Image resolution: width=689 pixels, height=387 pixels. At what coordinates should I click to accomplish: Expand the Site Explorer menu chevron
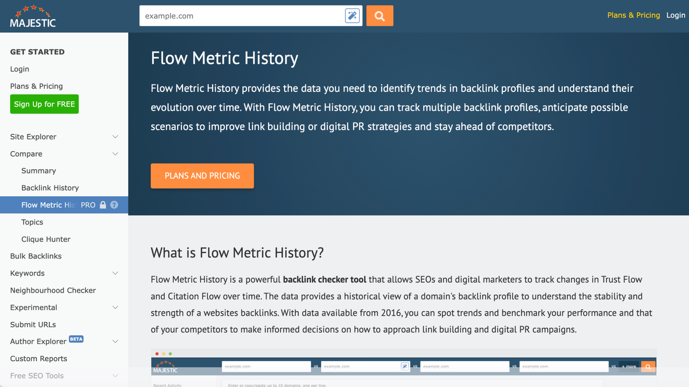click(115, 137)
